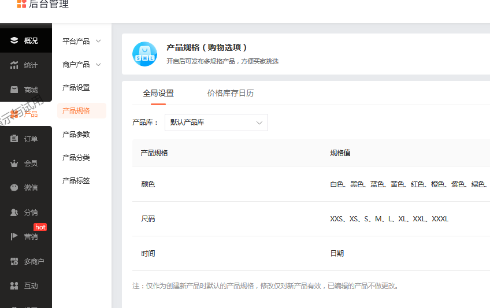
Task: Click the 互动 interaction people icon
Action: click(14, 285)
